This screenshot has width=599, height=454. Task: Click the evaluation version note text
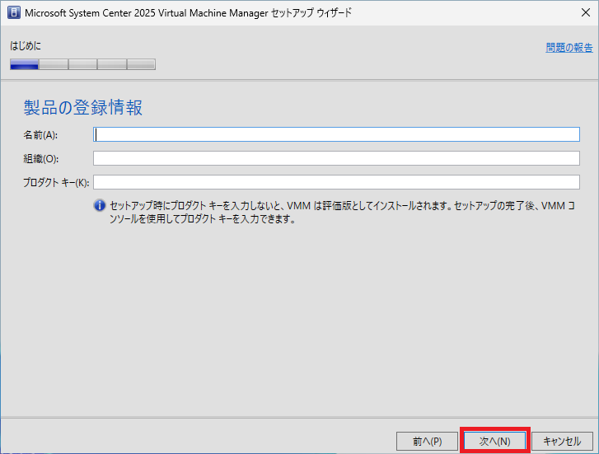tap(342, 213)
